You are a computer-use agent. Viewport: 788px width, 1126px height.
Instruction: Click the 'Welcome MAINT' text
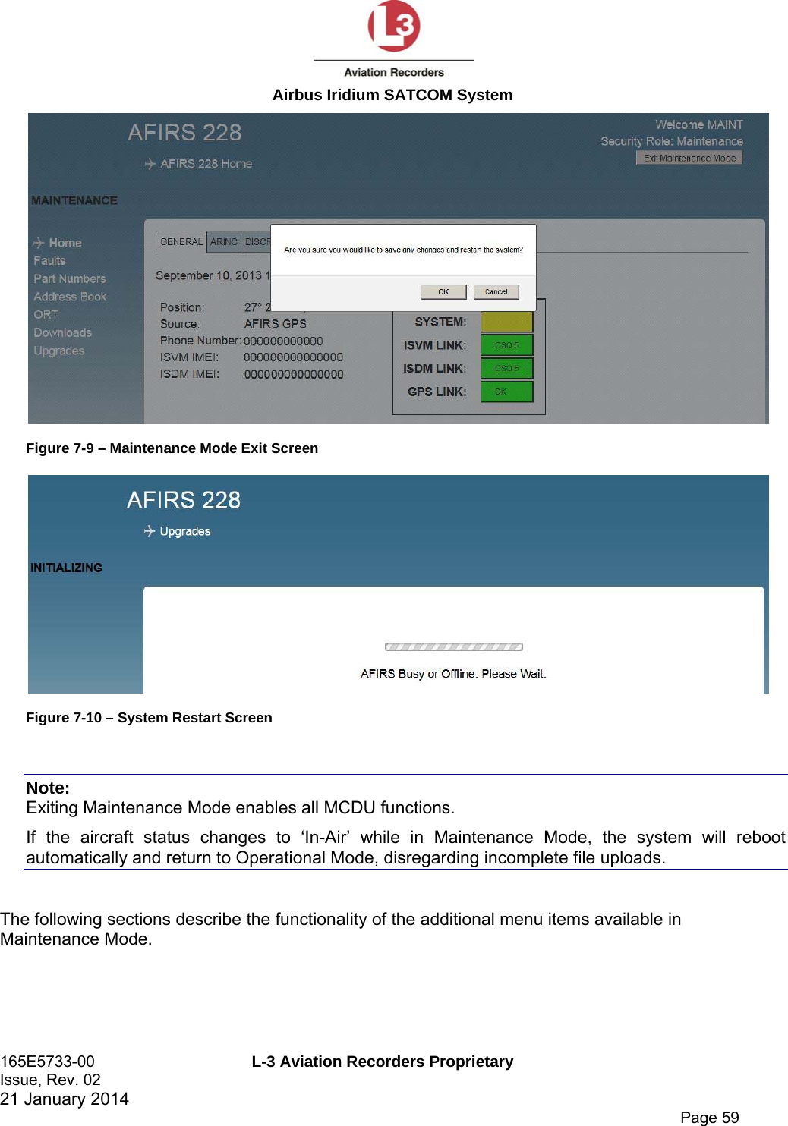coord(699,124)
